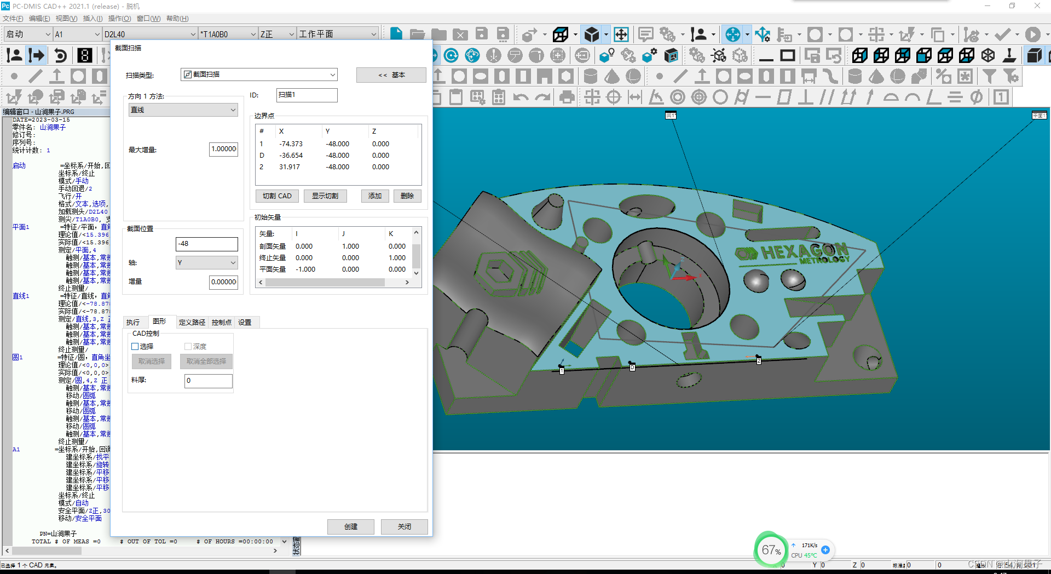Click the Undo arrow icon
Viewport: 1051px width, 574px height.
coord(521,97)
